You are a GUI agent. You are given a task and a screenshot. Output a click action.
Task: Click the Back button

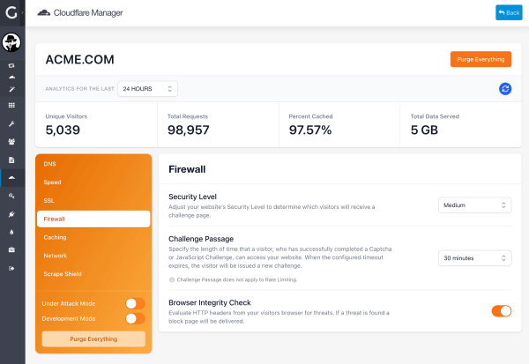pyautogui.click(x=509, y=12)
